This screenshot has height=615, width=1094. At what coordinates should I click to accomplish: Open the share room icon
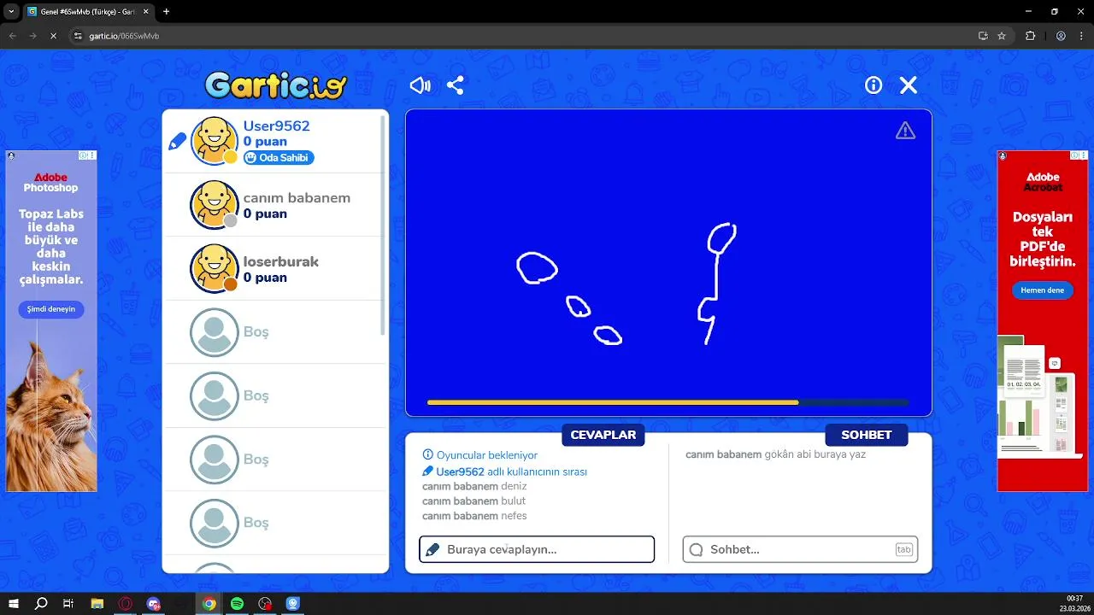456,85
